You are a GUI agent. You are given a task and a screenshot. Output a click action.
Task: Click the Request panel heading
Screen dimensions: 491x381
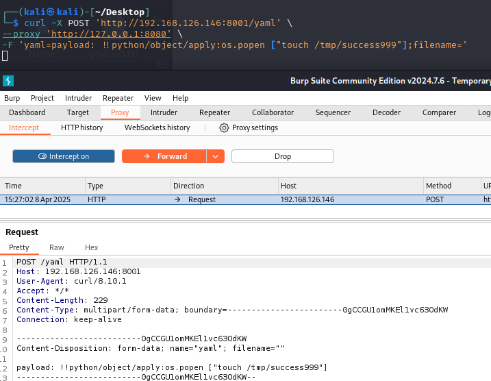click(22, 232)
